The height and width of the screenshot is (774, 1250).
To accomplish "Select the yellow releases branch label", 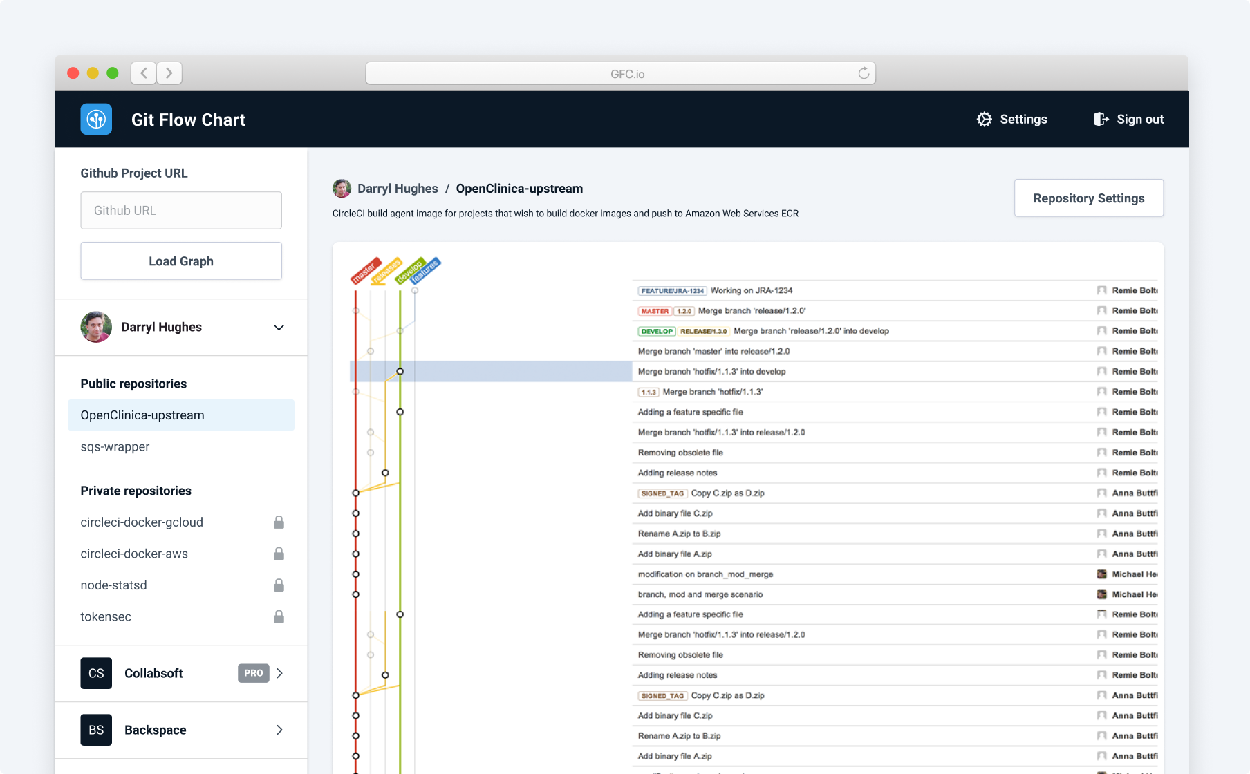I will tap(387, 271).
